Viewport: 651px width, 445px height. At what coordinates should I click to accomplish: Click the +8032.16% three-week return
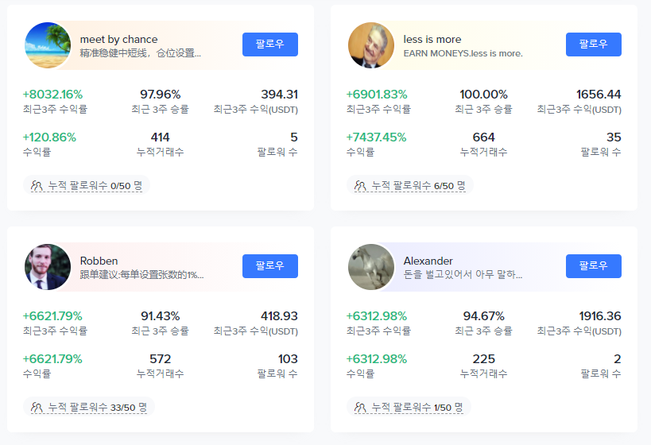click(x=52, y=95)
